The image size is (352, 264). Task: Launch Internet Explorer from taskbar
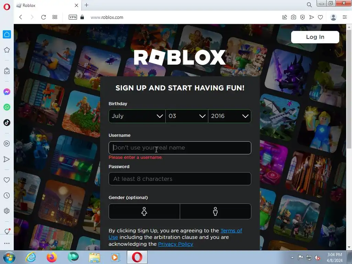(x=31, y=257)
